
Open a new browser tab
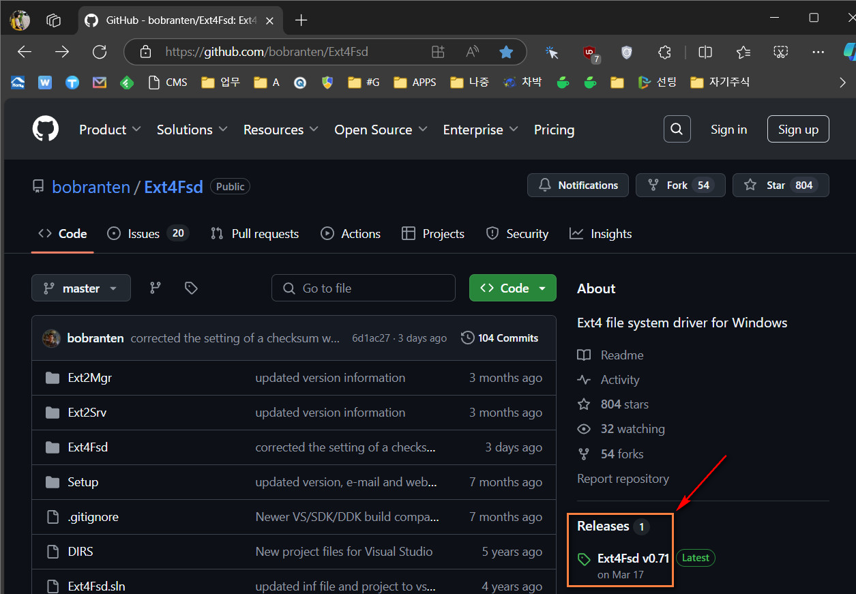click(x=301, y=20)
